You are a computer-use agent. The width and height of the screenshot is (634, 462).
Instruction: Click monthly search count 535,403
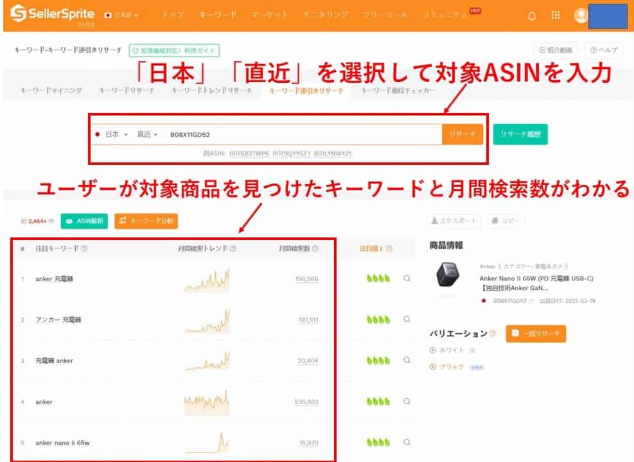[306, 402]
